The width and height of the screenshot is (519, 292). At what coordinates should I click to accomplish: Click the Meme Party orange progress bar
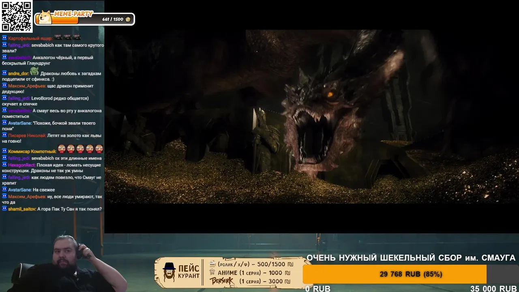(57, 19)
